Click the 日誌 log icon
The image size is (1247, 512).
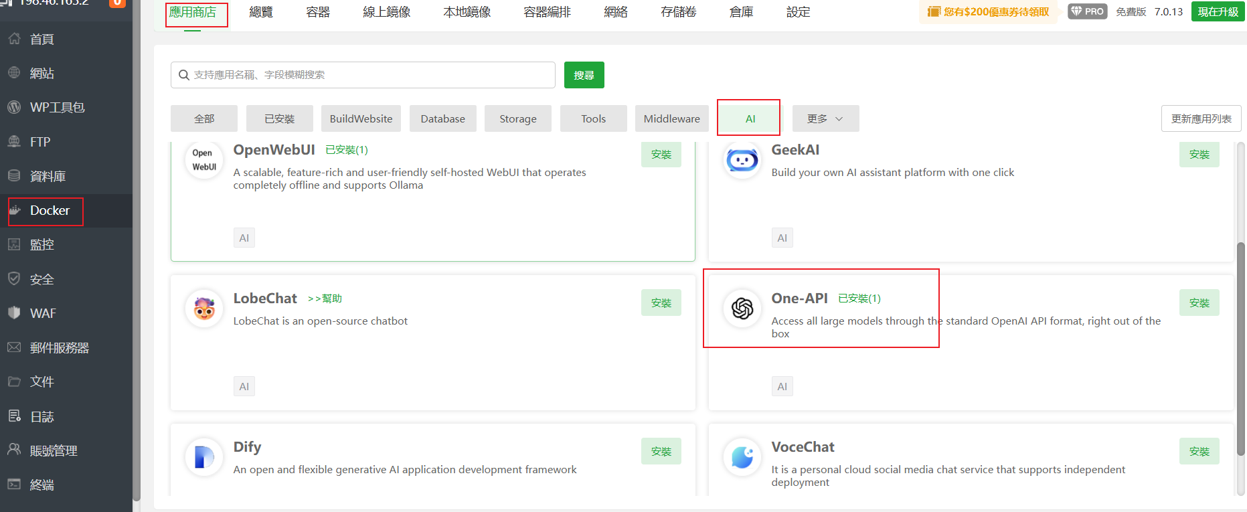coord(14,416)
